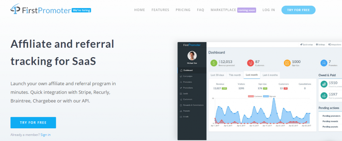
Task: Click the large Affiliate and referral tracking headline
Action: (62, 53)
